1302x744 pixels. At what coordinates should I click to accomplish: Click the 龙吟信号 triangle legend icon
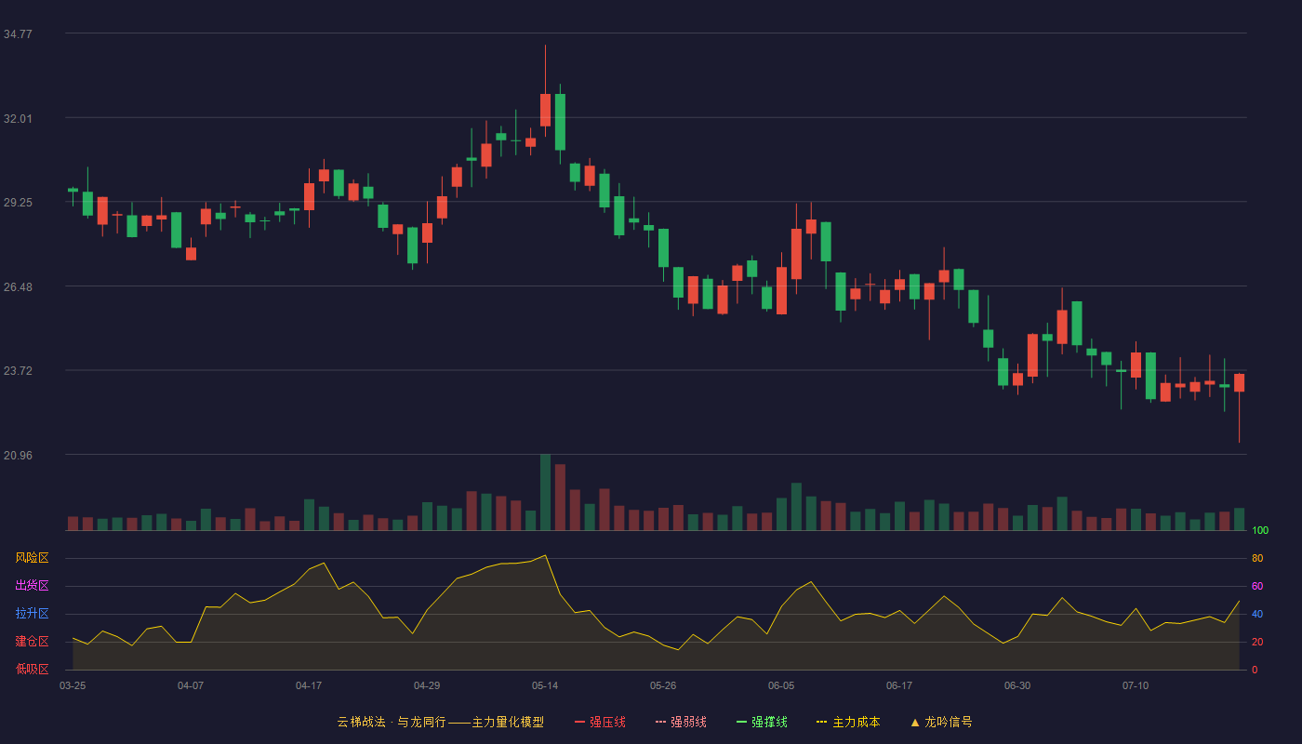(915, 722)
